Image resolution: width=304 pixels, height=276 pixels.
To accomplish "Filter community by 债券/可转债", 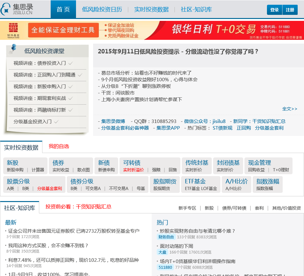I will [234, 208].
